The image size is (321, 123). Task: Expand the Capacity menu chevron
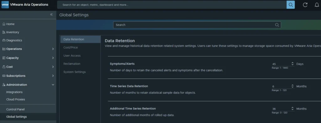53,58
